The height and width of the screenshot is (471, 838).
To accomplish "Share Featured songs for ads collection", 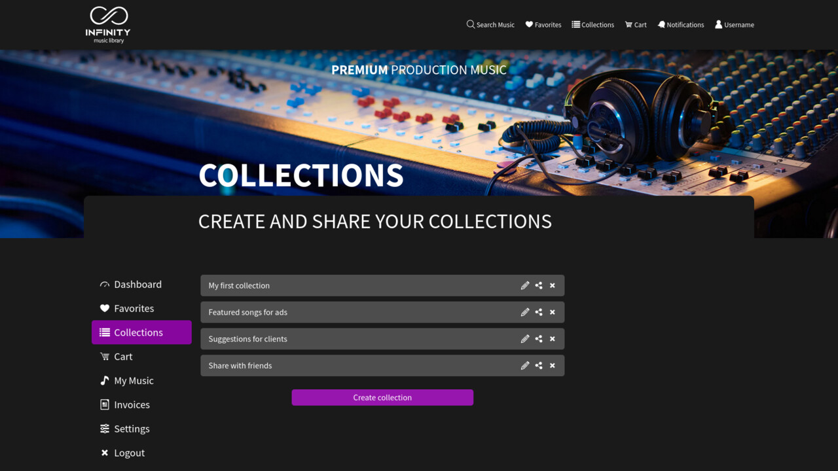I will click(539, 312).
